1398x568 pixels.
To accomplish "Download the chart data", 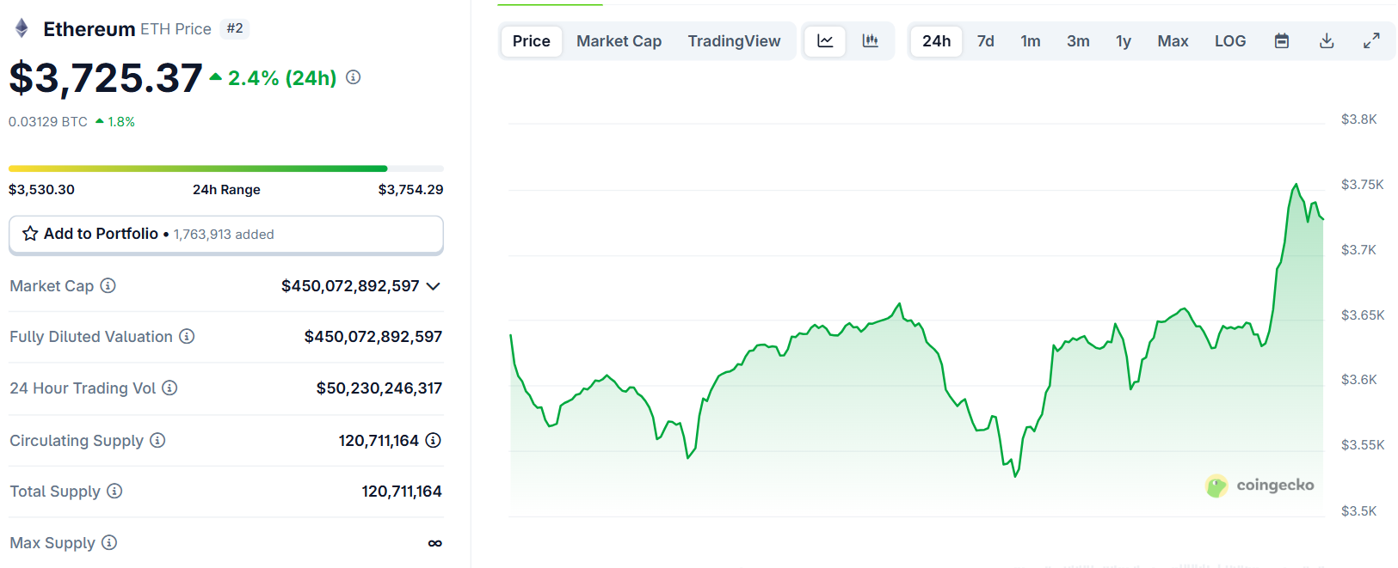I will coord(1327,40).
